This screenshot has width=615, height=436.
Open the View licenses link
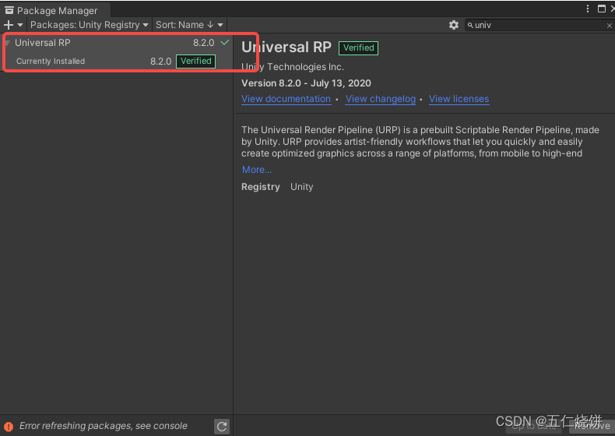click(459, 99)
